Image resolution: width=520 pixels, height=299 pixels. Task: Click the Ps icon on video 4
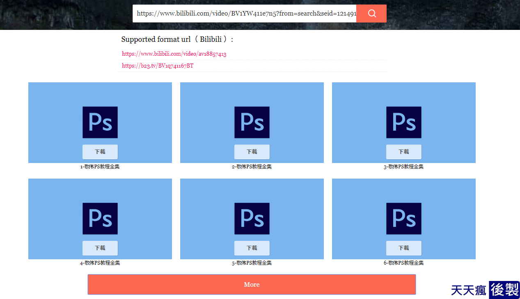point(100,218)
